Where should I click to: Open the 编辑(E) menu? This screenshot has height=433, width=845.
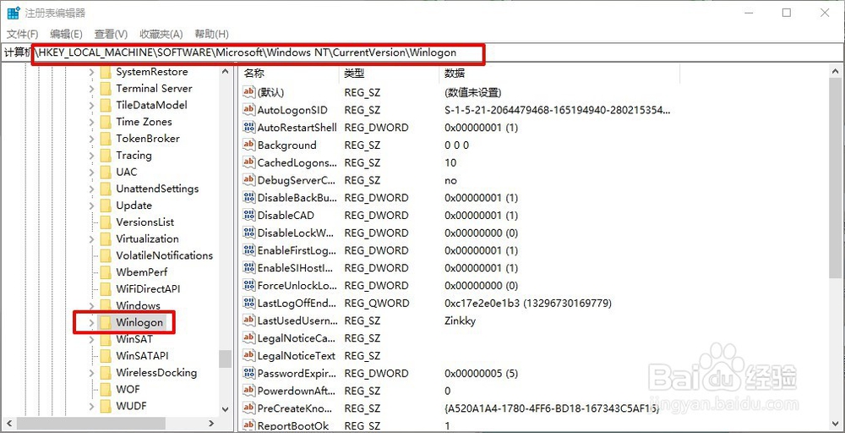coord(66,34)
